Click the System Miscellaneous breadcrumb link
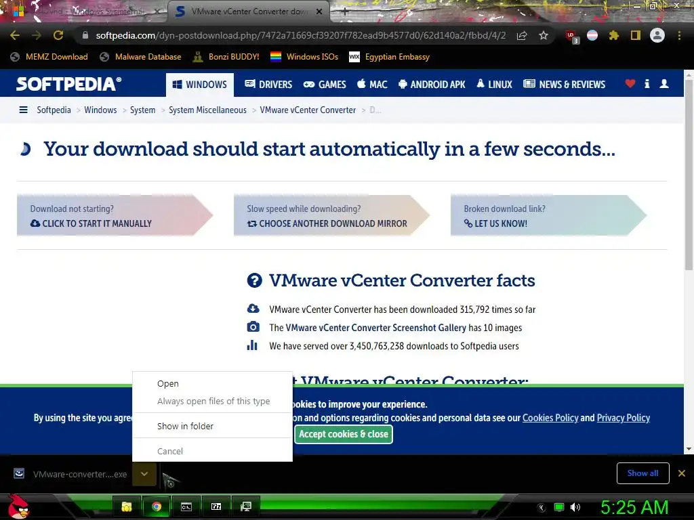This screenshot has height=520, width=694. pos(207,110)
